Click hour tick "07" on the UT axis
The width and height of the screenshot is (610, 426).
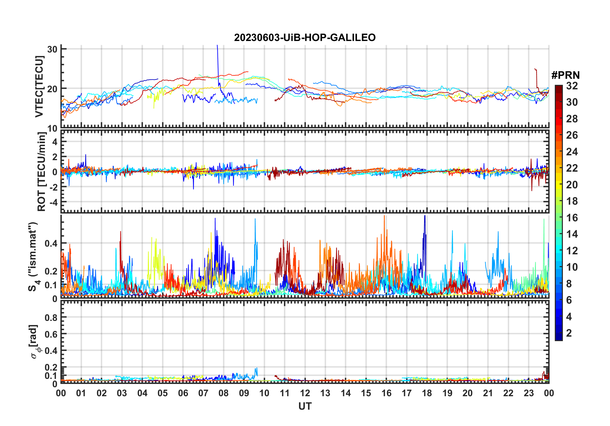coord(203,393)
